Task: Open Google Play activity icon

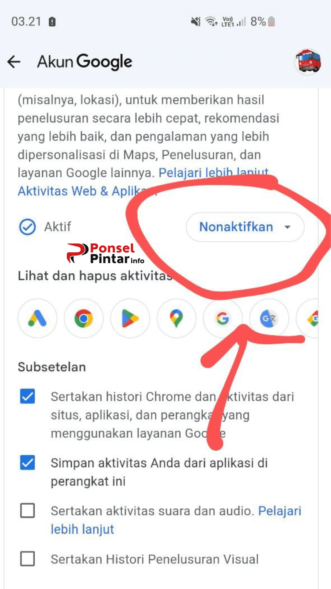Action: point(130,318)
